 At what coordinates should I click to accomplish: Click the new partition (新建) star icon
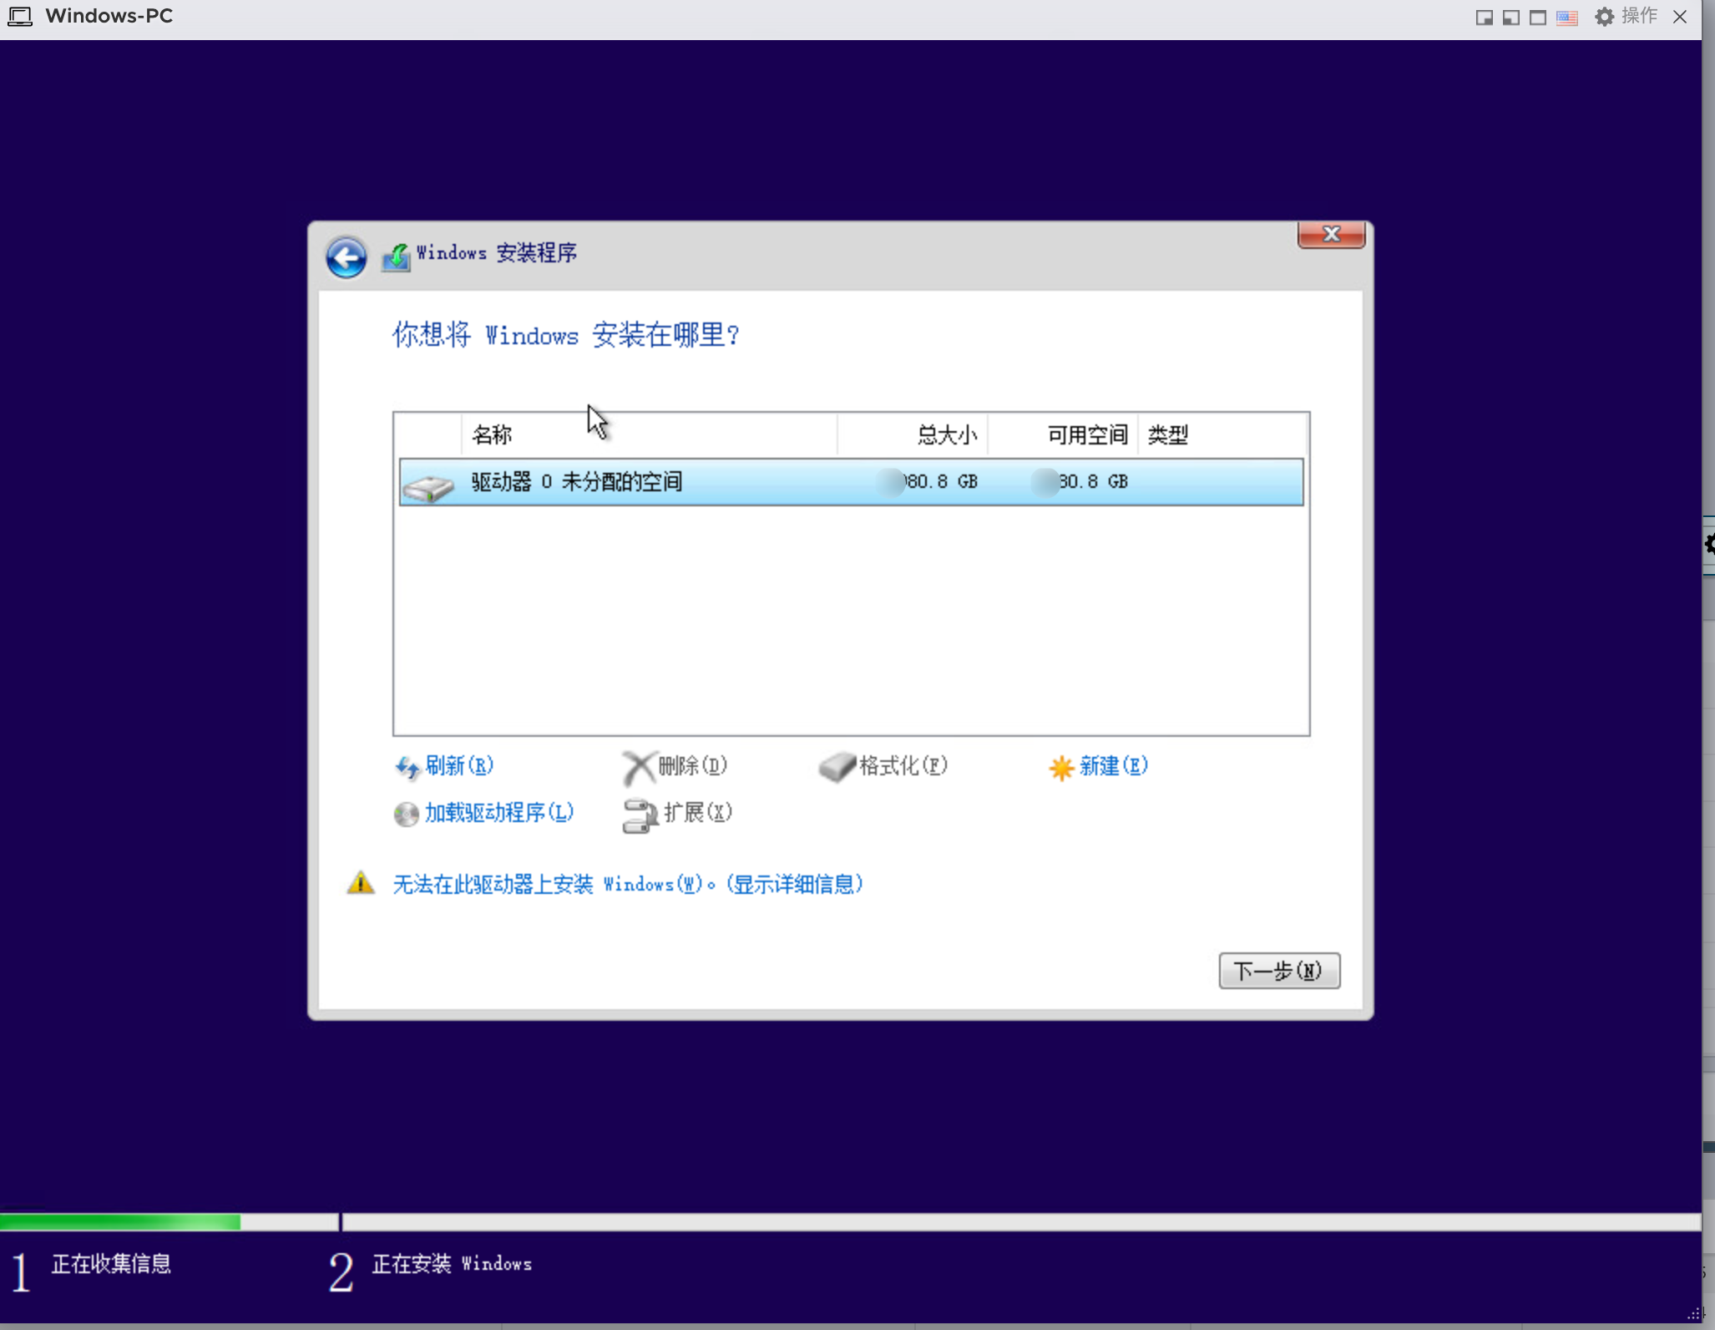point(1060,767)
